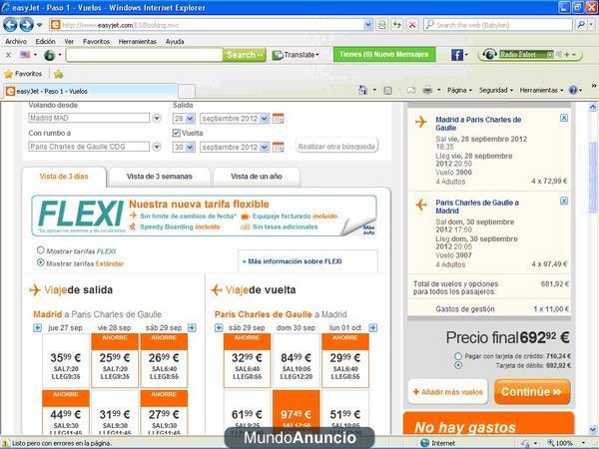Click the green toolbar logo icon
The width and height of the screenshot is (599, 449).
tap(49, 55)
